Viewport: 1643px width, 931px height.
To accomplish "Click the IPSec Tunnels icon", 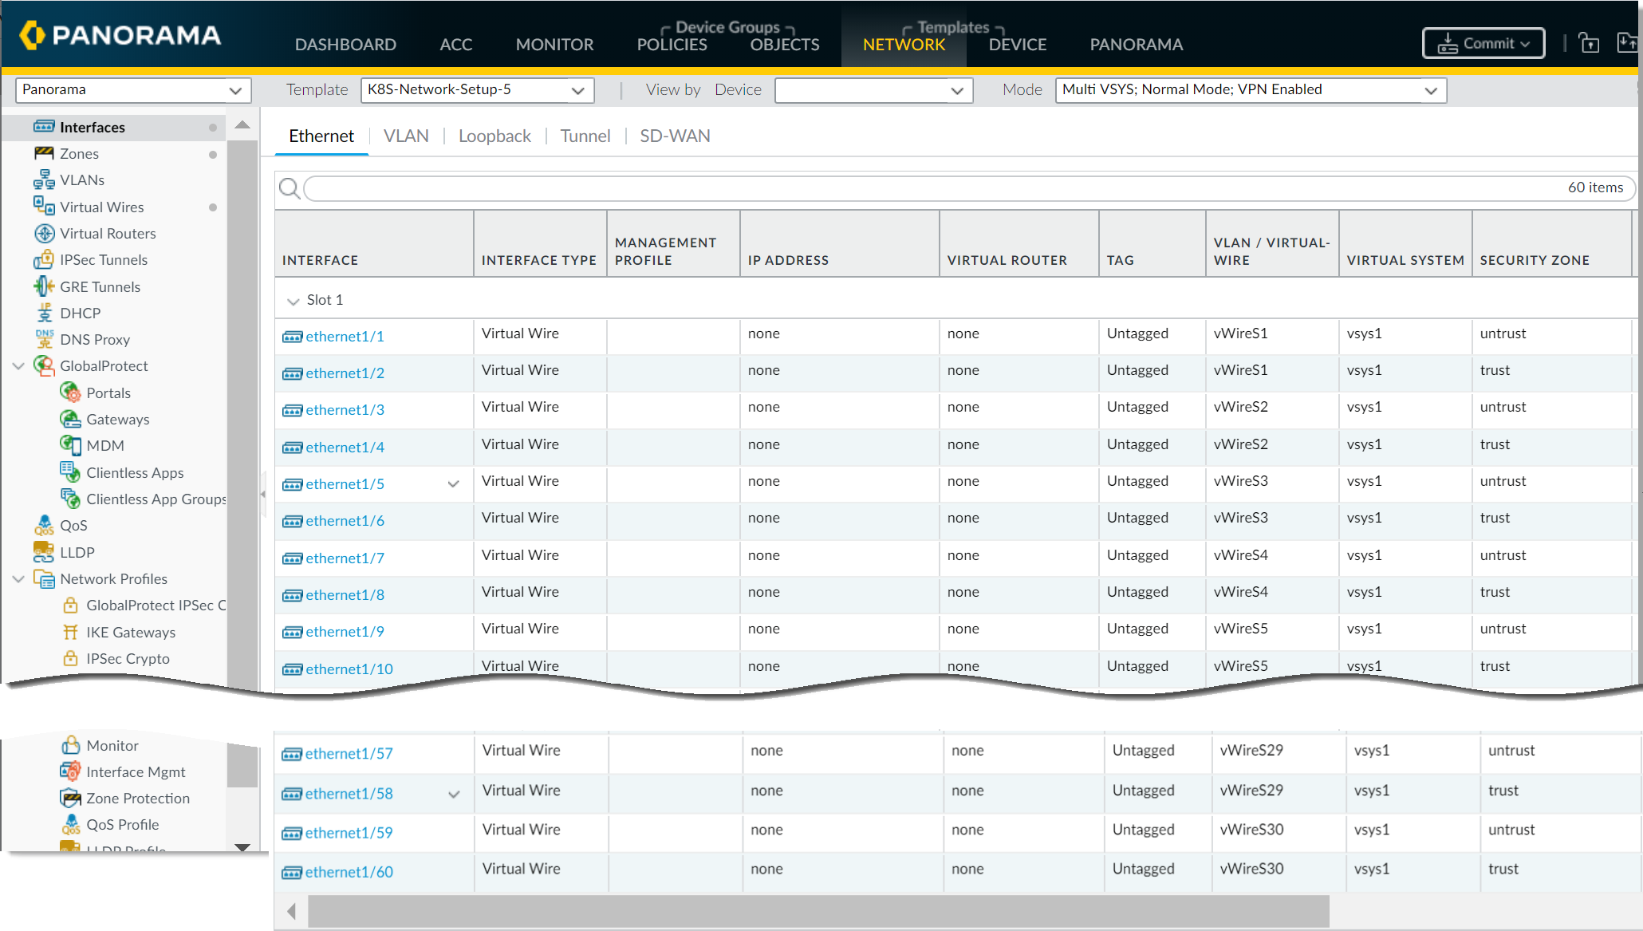I will click(x=44, y=260).
